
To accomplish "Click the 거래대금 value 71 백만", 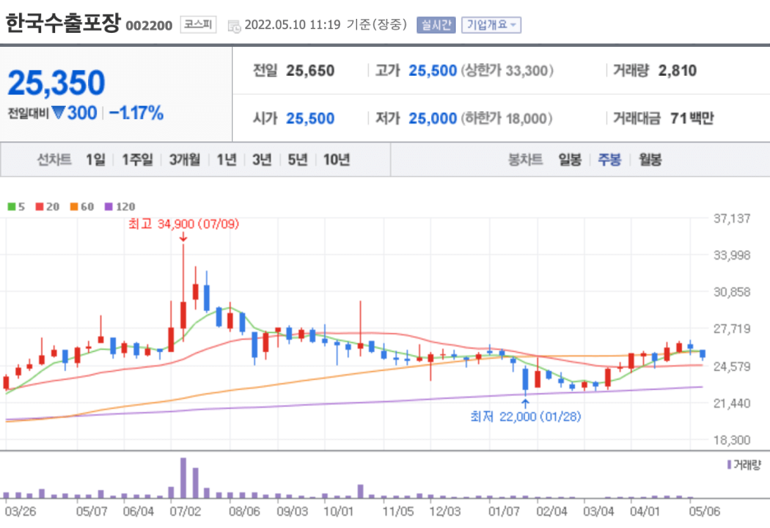I will [x=692, y=118].
